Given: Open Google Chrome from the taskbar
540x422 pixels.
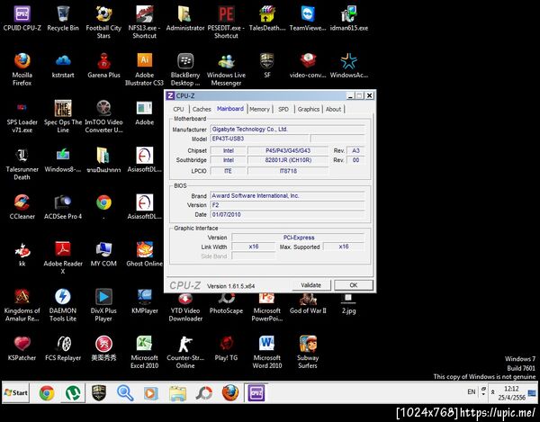Looking at the screenshot, I should tap(47, 392).
